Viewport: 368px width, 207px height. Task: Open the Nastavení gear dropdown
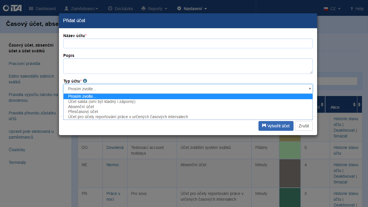(x=192, y=9)
